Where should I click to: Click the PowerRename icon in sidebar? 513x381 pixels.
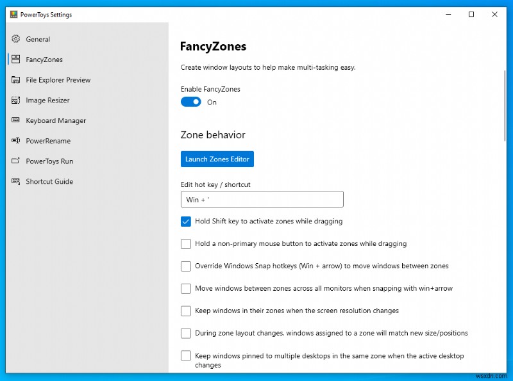point(15,141)
